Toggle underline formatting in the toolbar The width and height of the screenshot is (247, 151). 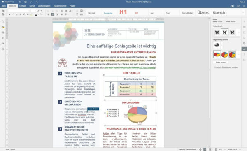tap(16, 14)
